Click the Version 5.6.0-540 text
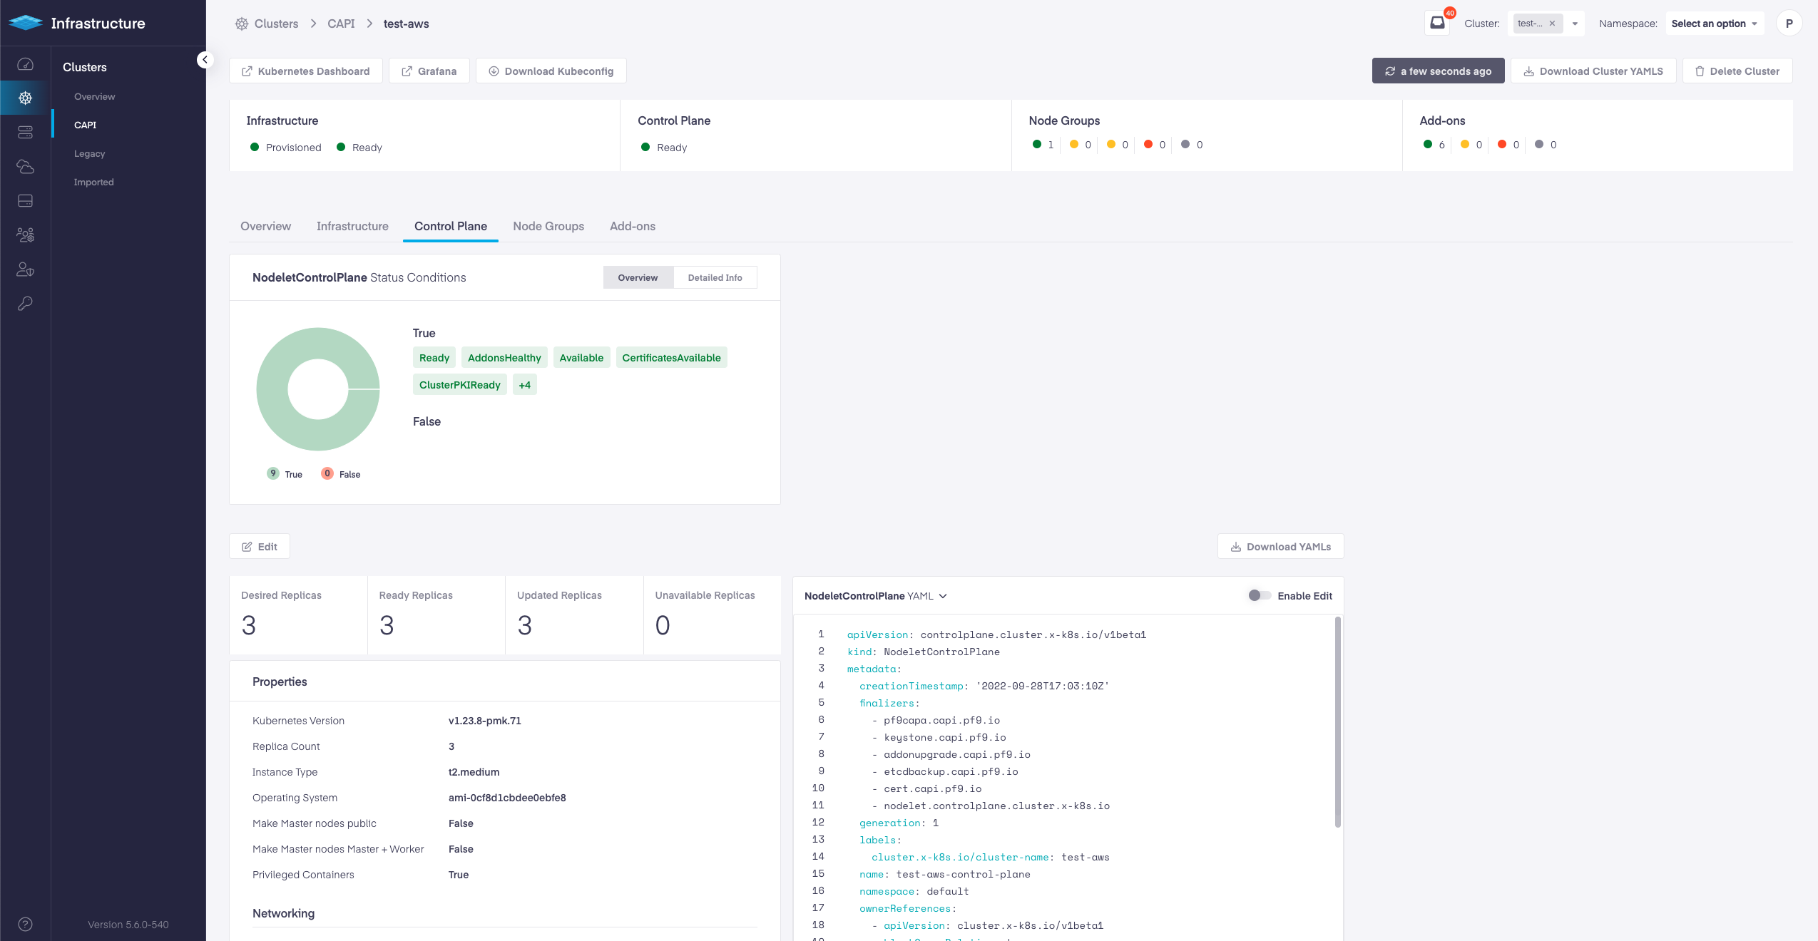The height and width of the screenshot is (941, 1818). point(128,925)
